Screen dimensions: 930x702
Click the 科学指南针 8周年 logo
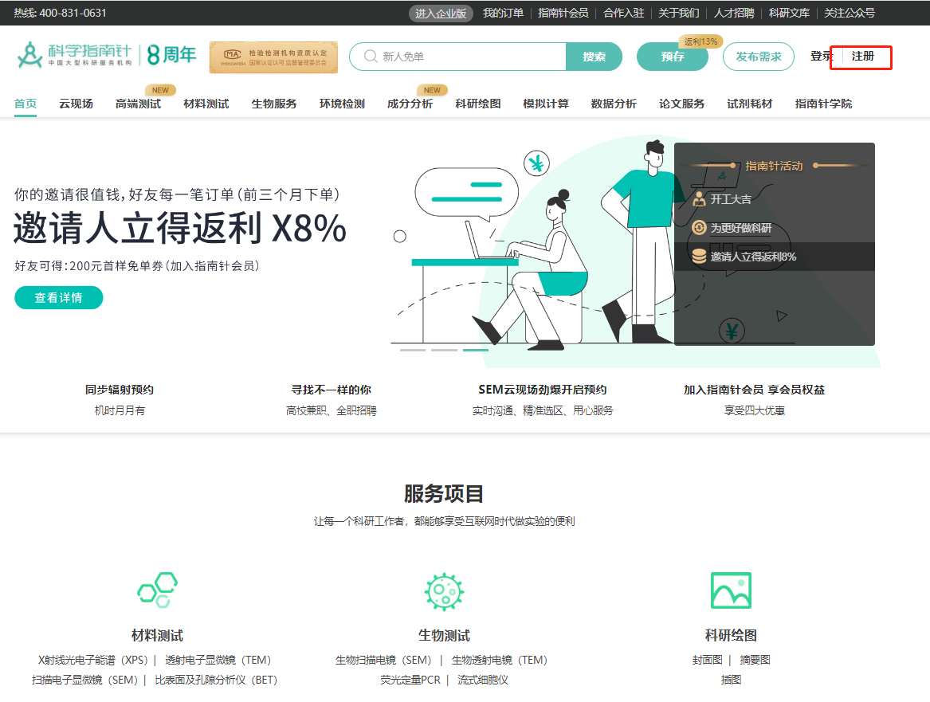point(104,56)
